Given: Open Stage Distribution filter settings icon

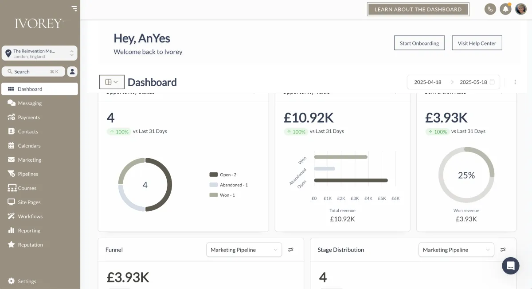Looking at the screenshot, I should [x=503, y=250].
